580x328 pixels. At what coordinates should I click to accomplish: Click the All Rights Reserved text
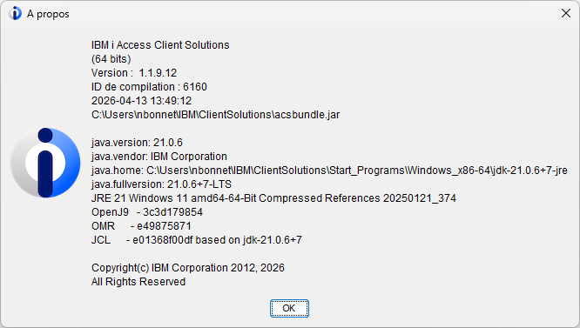click(x=138, y=282)
